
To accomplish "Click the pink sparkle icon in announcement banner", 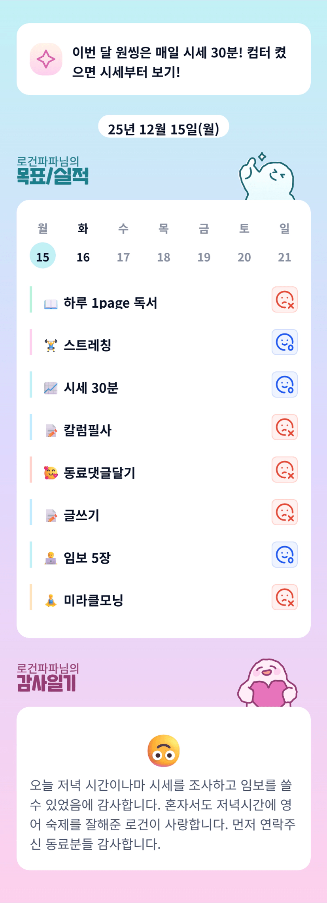I will pyautogui.click(x=46, y=59).
